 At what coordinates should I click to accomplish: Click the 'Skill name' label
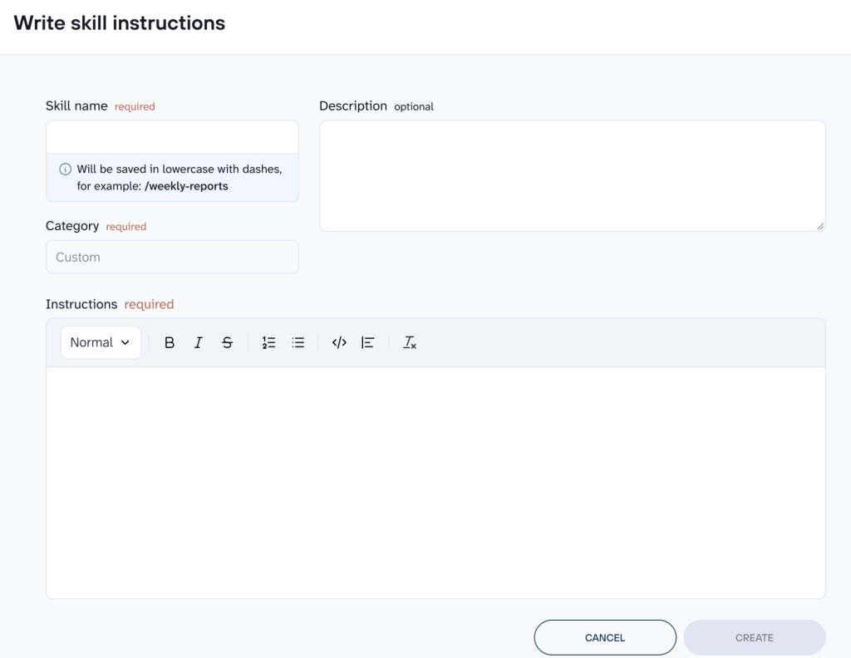point(76,106)
